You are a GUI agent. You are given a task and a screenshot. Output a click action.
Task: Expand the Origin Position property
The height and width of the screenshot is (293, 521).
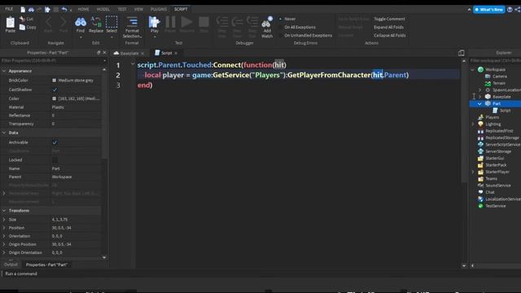coord(4,244)
